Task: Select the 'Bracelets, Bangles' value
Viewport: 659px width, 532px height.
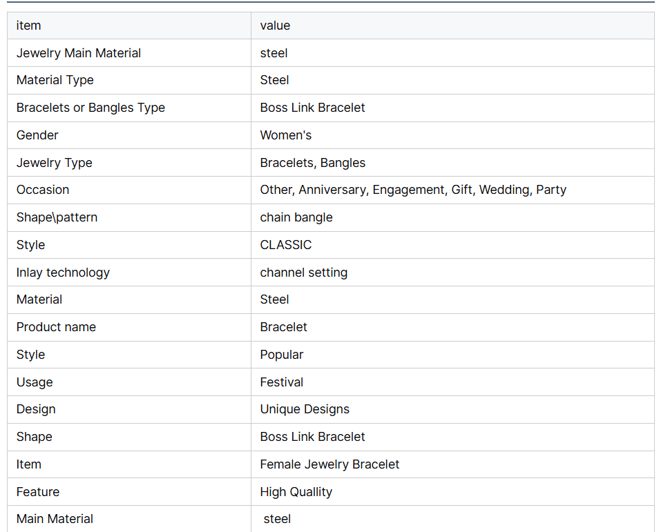Action: pyautogui.click(x=313, y=163)
